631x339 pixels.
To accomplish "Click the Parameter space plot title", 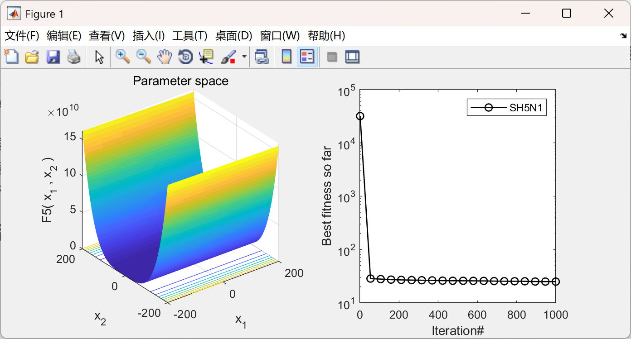I will (180, 81).
